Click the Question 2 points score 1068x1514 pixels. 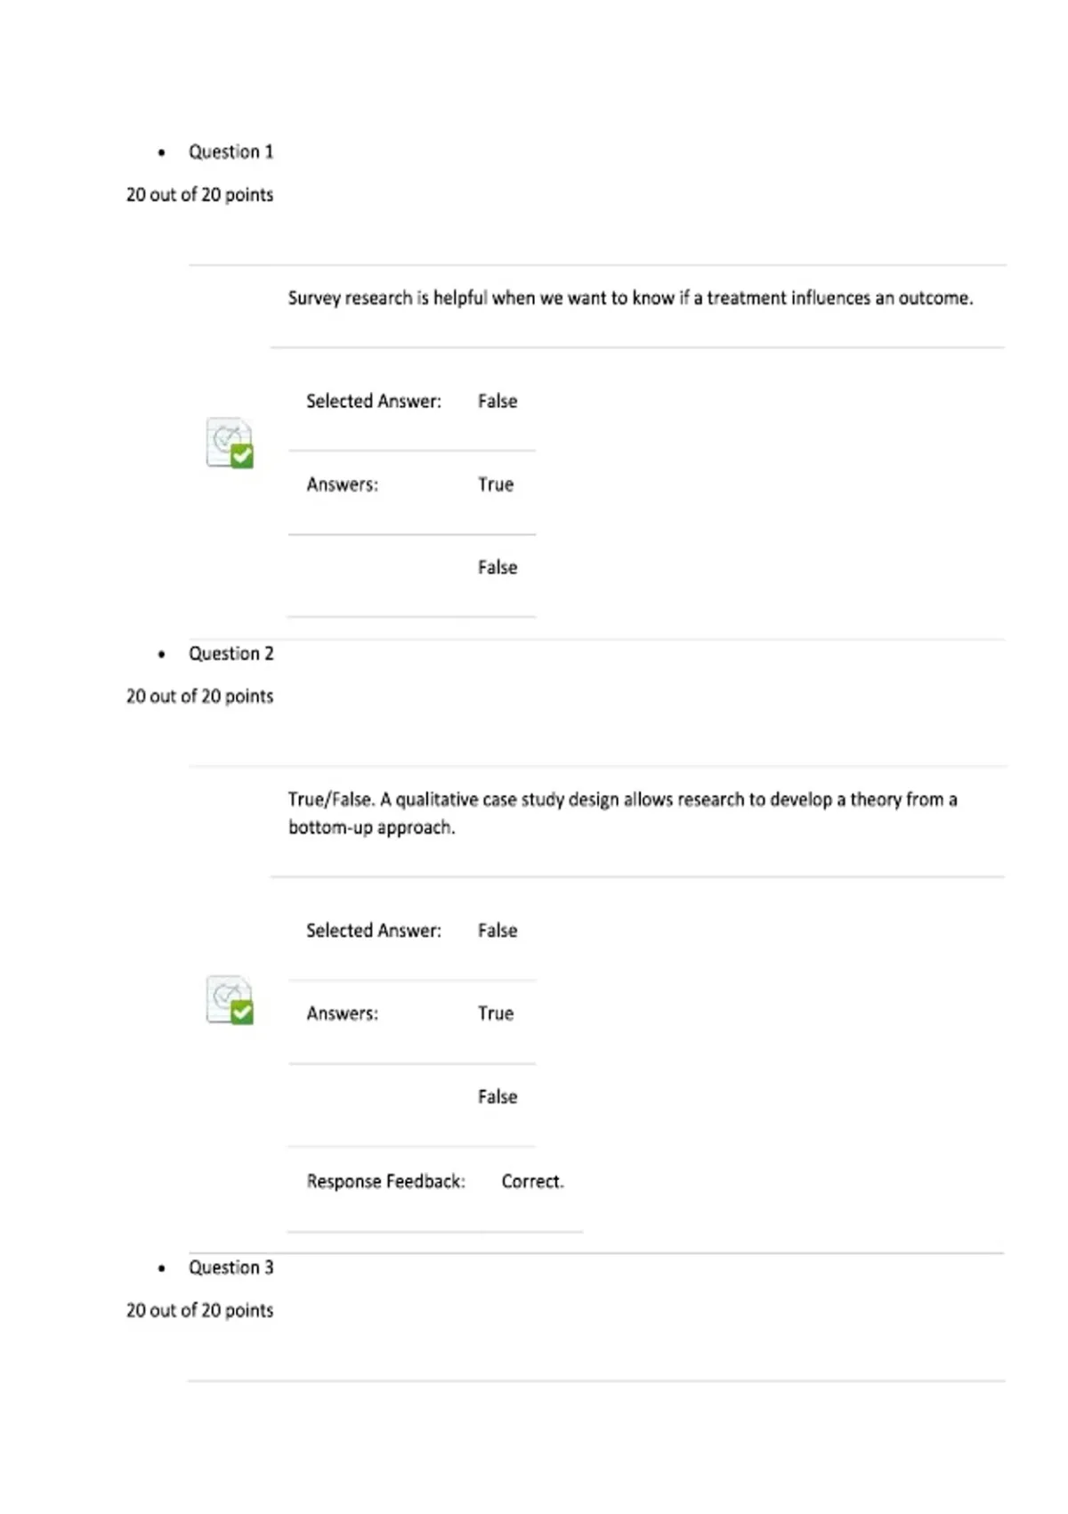(x=199, y=696)
